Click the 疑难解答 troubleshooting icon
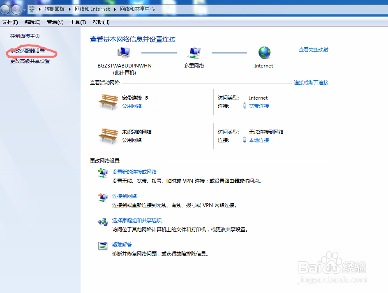This screenshot has height=293, width=388. (103, 245)
